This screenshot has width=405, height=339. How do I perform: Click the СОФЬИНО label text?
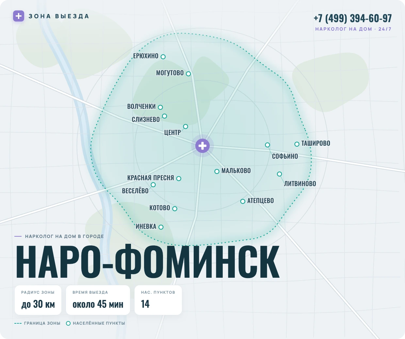pyautogui.click(x=285, y=156)
